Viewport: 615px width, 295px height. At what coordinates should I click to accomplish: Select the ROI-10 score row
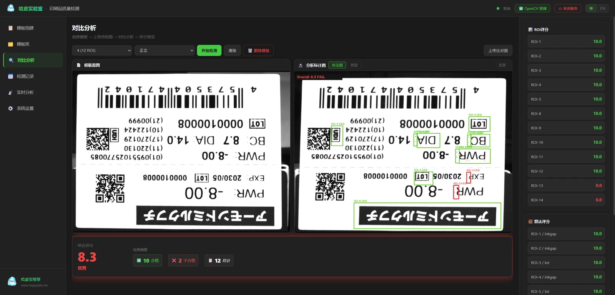tap(566, 143)
